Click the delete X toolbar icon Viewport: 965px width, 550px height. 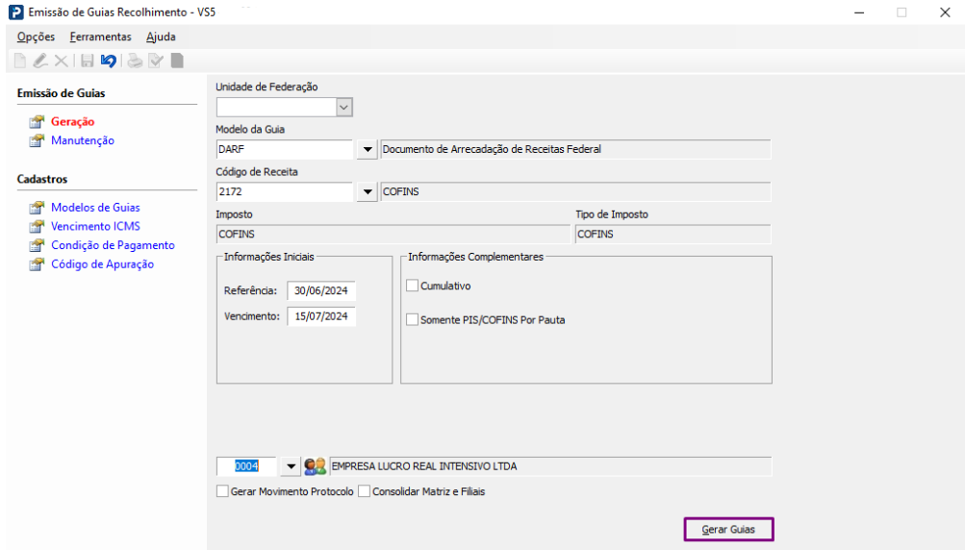pyautogui.click(x=61, y=61)
